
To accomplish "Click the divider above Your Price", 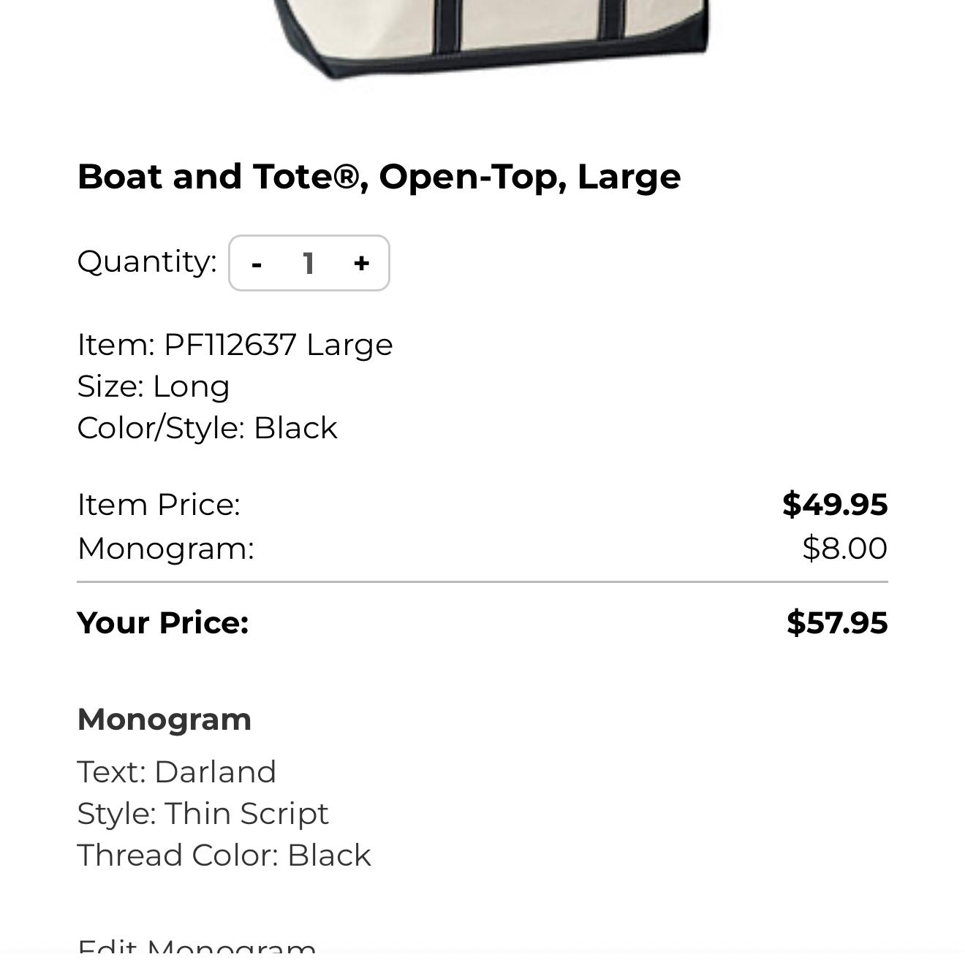I will click(x=482, y=581).
